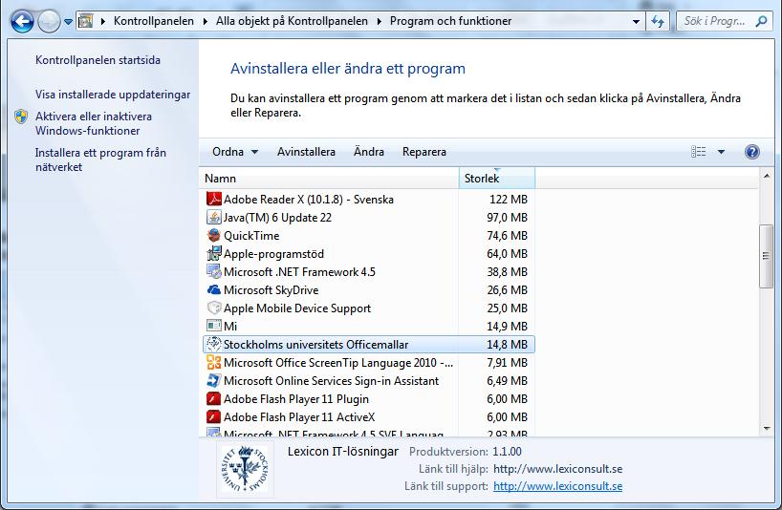Click the program list scrollbar thumb
Viewport: 782px width, 510px height.
point(767,256)
